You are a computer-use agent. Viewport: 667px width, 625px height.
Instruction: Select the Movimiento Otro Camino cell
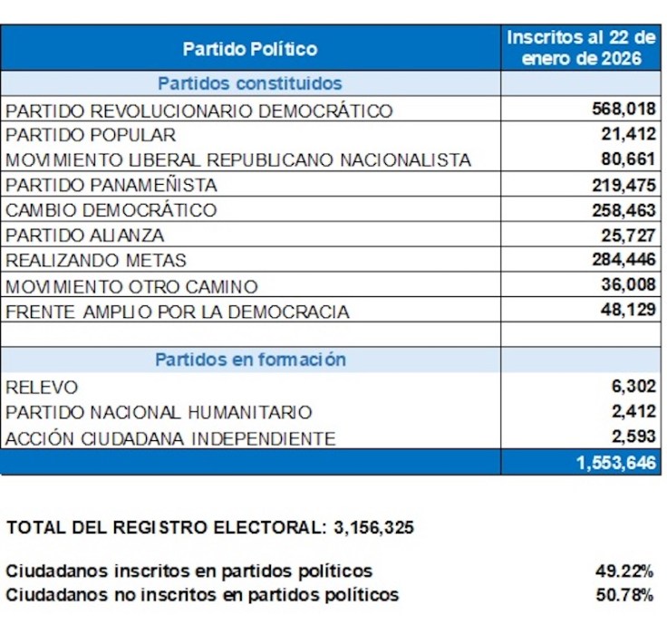pos(132,286)
